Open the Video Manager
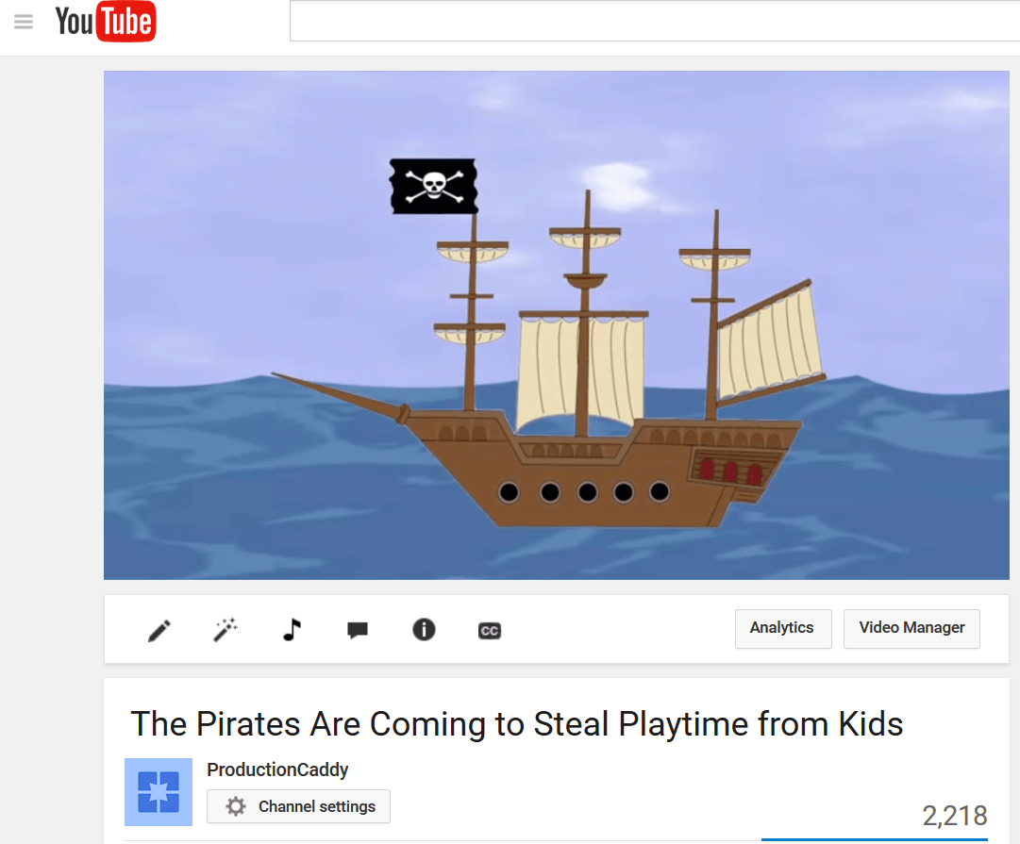 click(x=911, y=629)
